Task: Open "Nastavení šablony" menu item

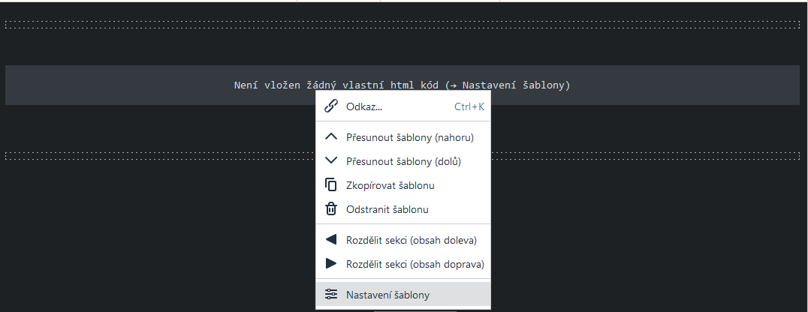Action: (x=387, y=295)
